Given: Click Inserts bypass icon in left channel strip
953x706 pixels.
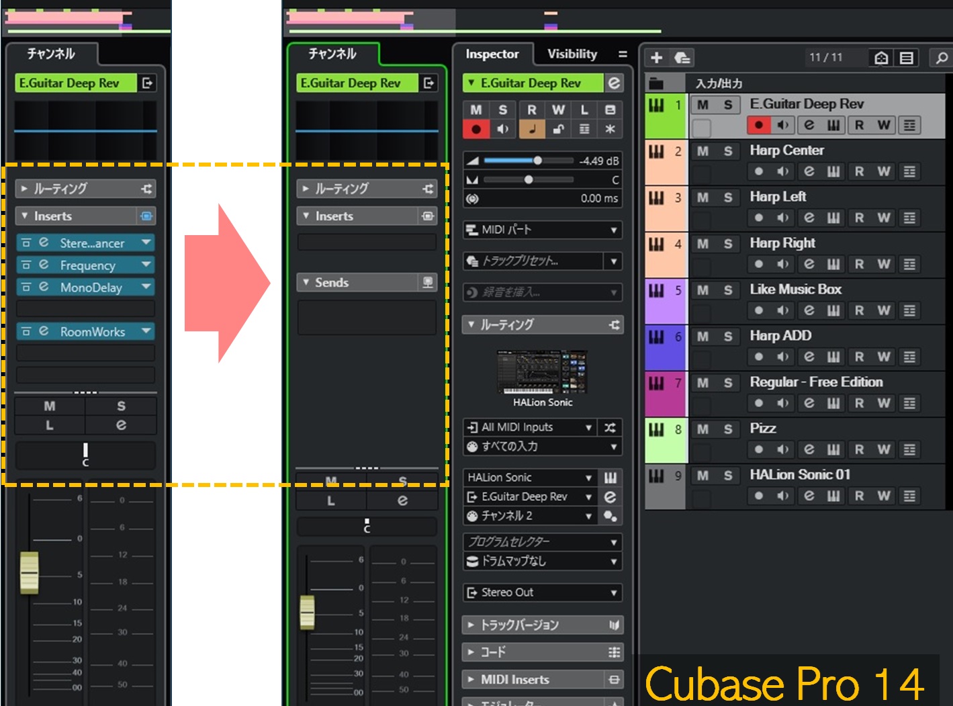Looking at the screenshot, I should click(x=146, y=216).
